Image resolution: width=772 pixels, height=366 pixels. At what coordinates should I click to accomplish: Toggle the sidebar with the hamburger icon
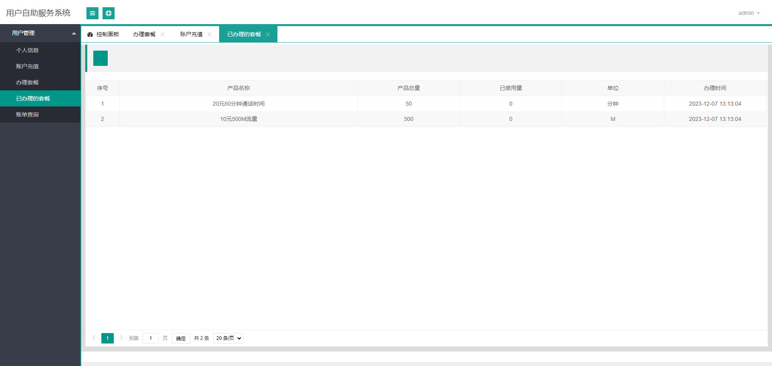tap(92, 13)
